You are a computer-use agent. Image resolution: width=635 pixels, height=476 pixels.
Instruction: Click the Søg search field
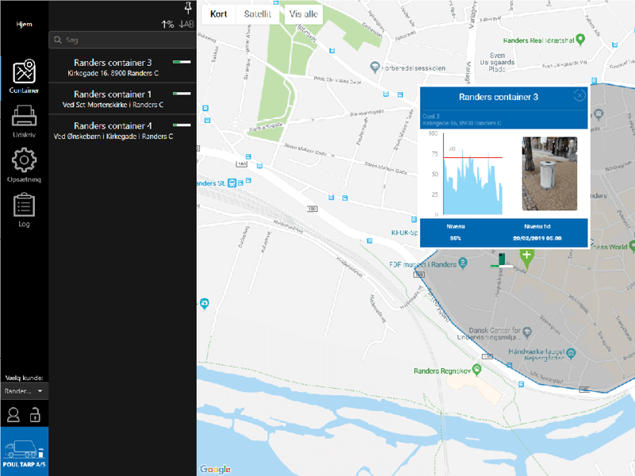point(122,39)
